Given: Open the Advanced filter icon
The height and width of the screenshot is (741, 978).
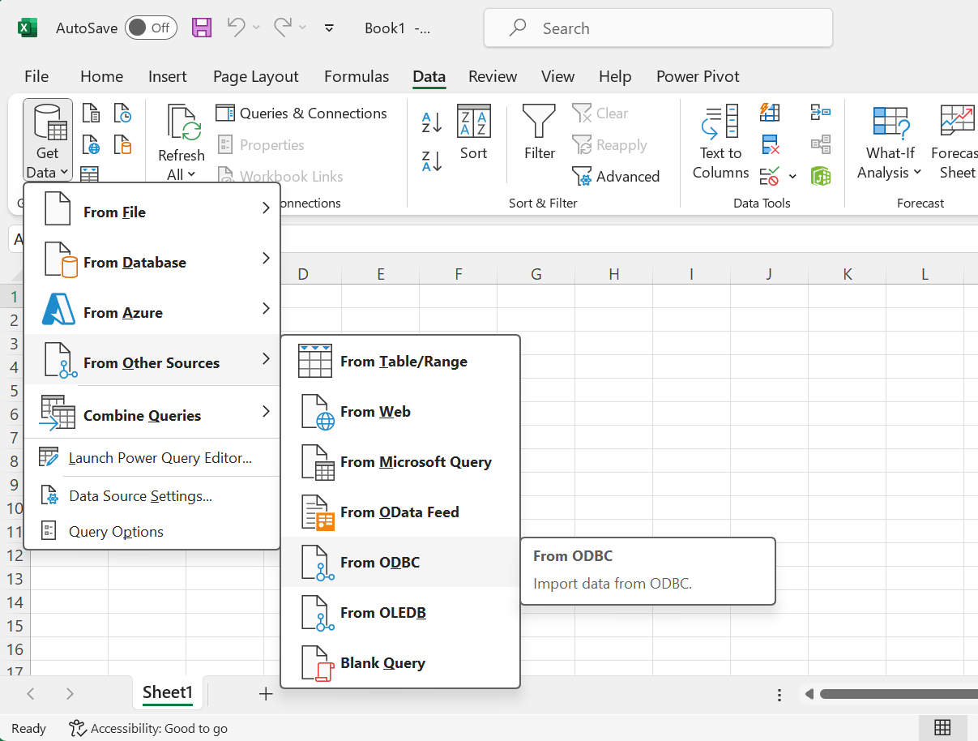Looking at the screenshot, I should tap(617, 176).
